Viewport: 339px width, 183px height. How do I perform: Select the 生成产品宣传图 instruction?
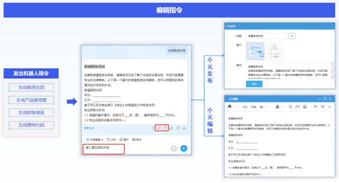31,100
